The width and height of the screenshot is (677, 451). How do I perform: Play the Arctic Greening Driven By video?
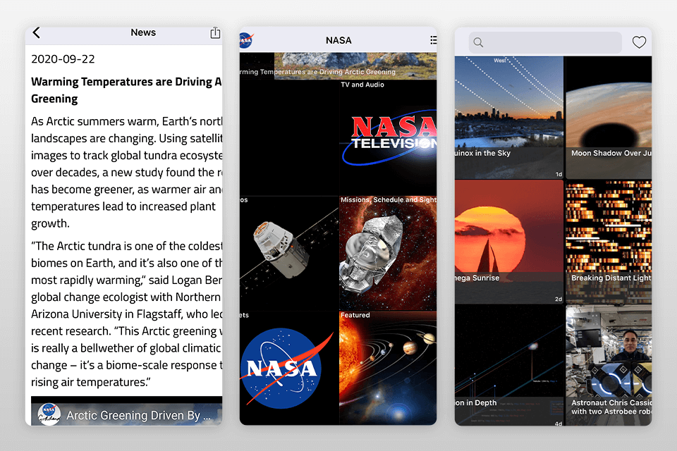(127, 414)
